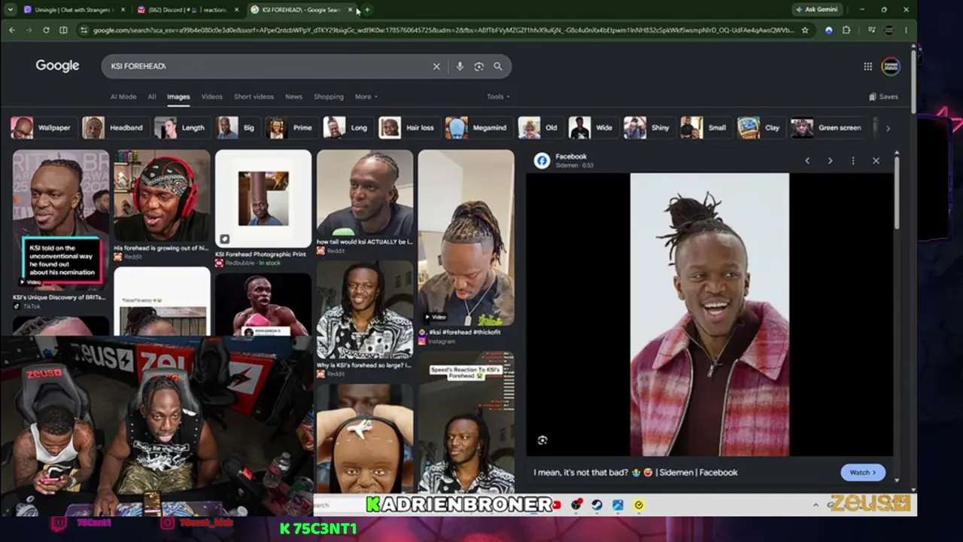The width and height of the screenshot is (963, 542).
Task: Open the TikTok KSI's Unique Discovery of BRITs result
Action: (60, 230)
